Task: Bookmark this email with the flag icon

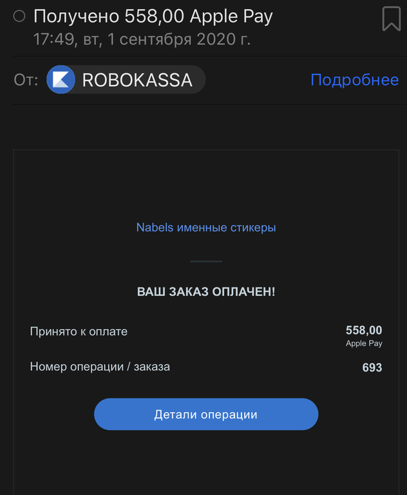Action: [391, 19]
